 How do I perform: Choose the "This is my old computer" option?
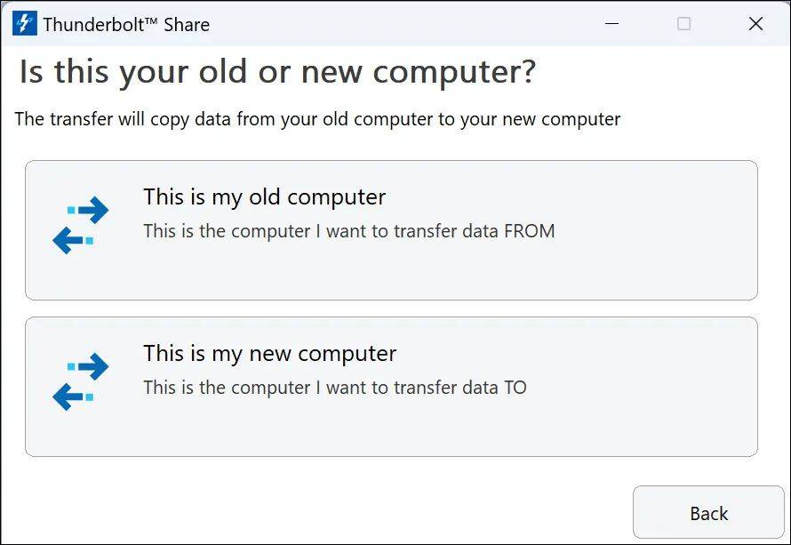coord(264,196)
